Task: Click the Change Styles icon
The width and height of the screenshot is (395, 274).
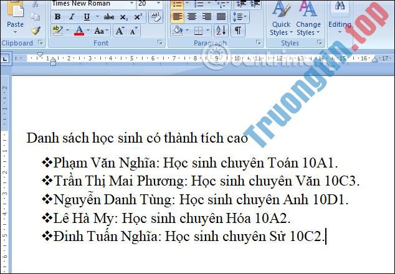Action: (308, 9)
